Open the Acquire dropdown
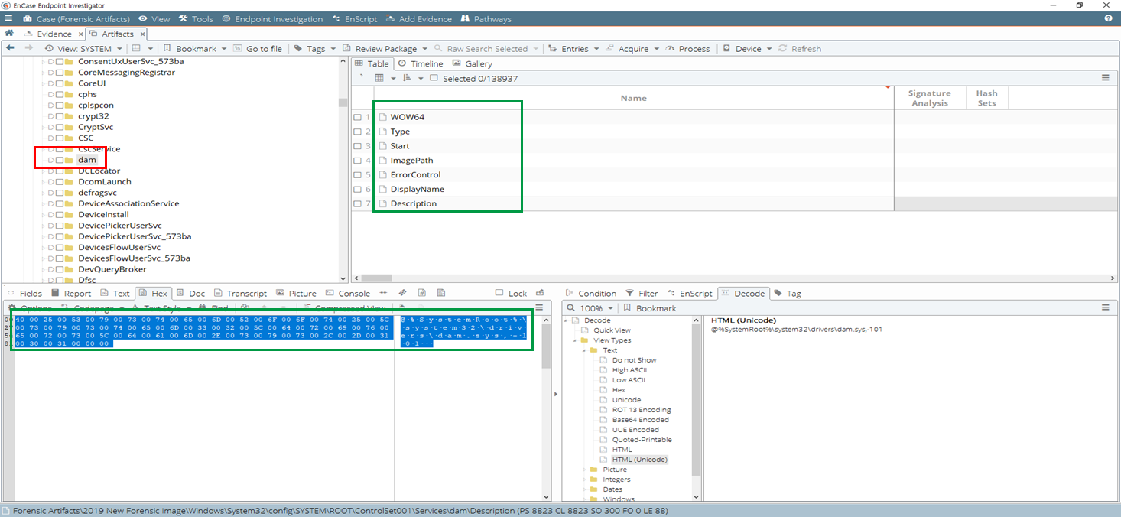Screen dimensions: 1121x517 [x=632, y=48]
